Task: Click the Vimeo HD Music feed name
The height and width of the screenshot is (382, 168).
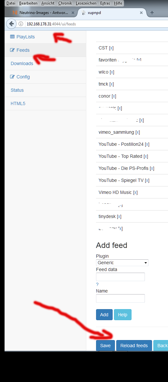Action: (115, 192)
